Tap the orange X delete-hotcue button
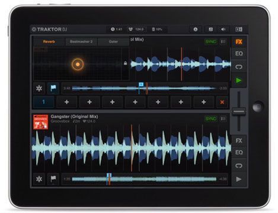 [222, 102]
